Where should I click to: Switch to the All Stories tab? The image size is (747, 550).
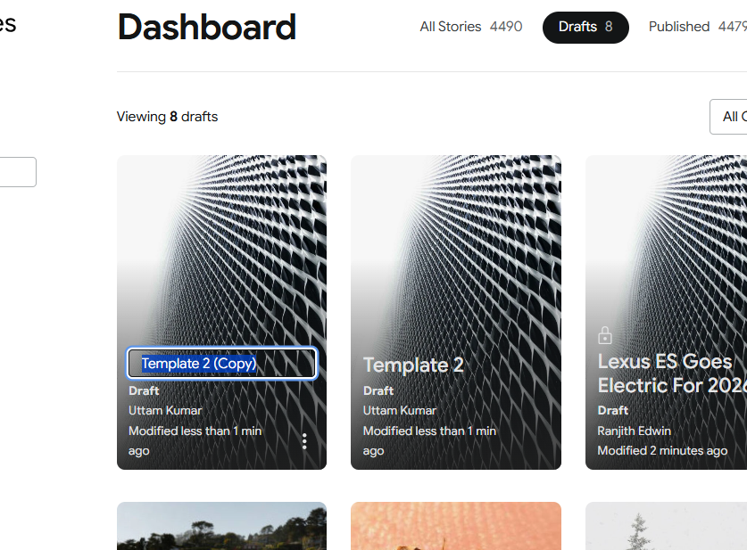[x=470, y=27]
